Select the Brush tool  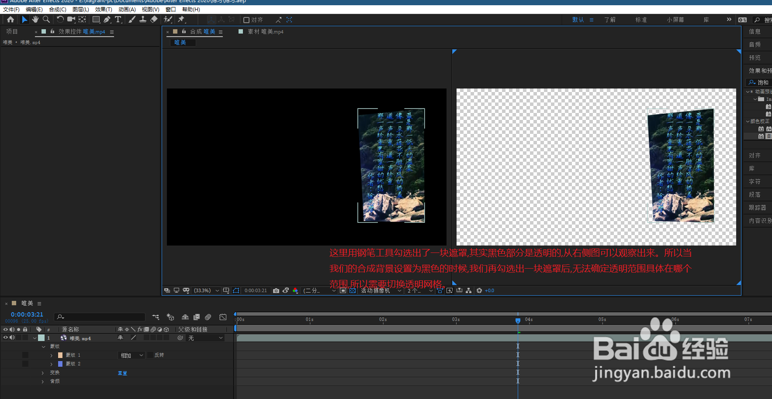click(x=132, y=20)
